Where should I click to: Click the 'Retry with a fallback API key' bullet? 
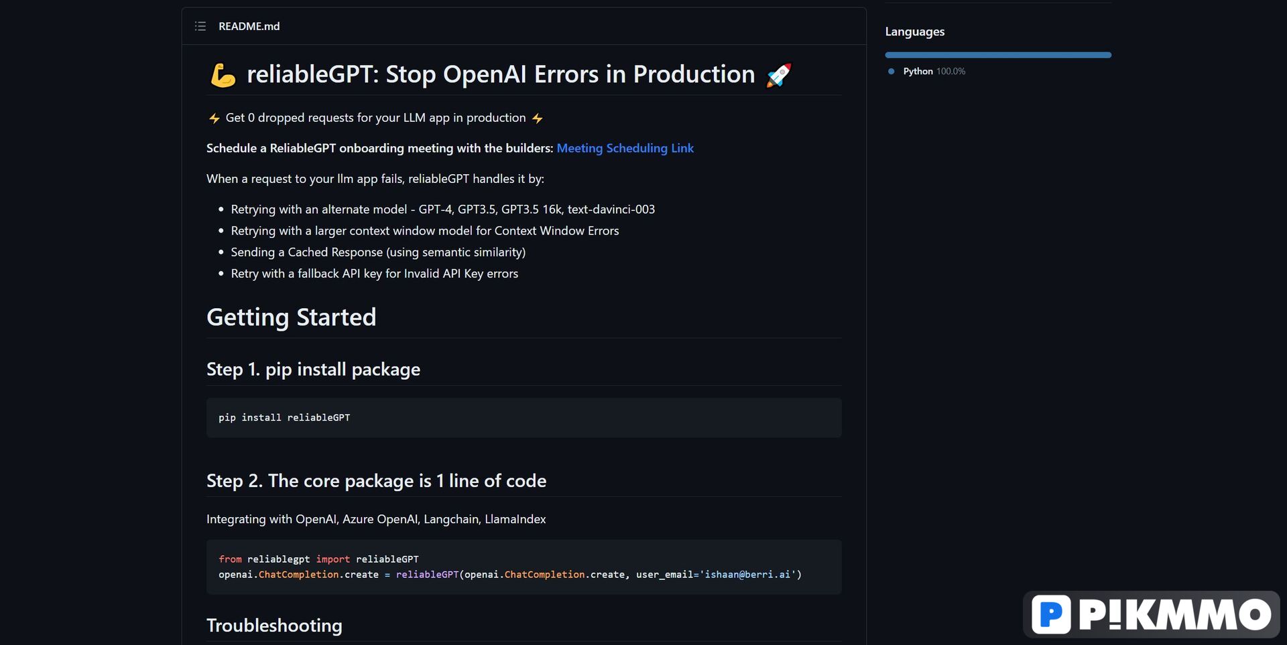click(374, 274)
